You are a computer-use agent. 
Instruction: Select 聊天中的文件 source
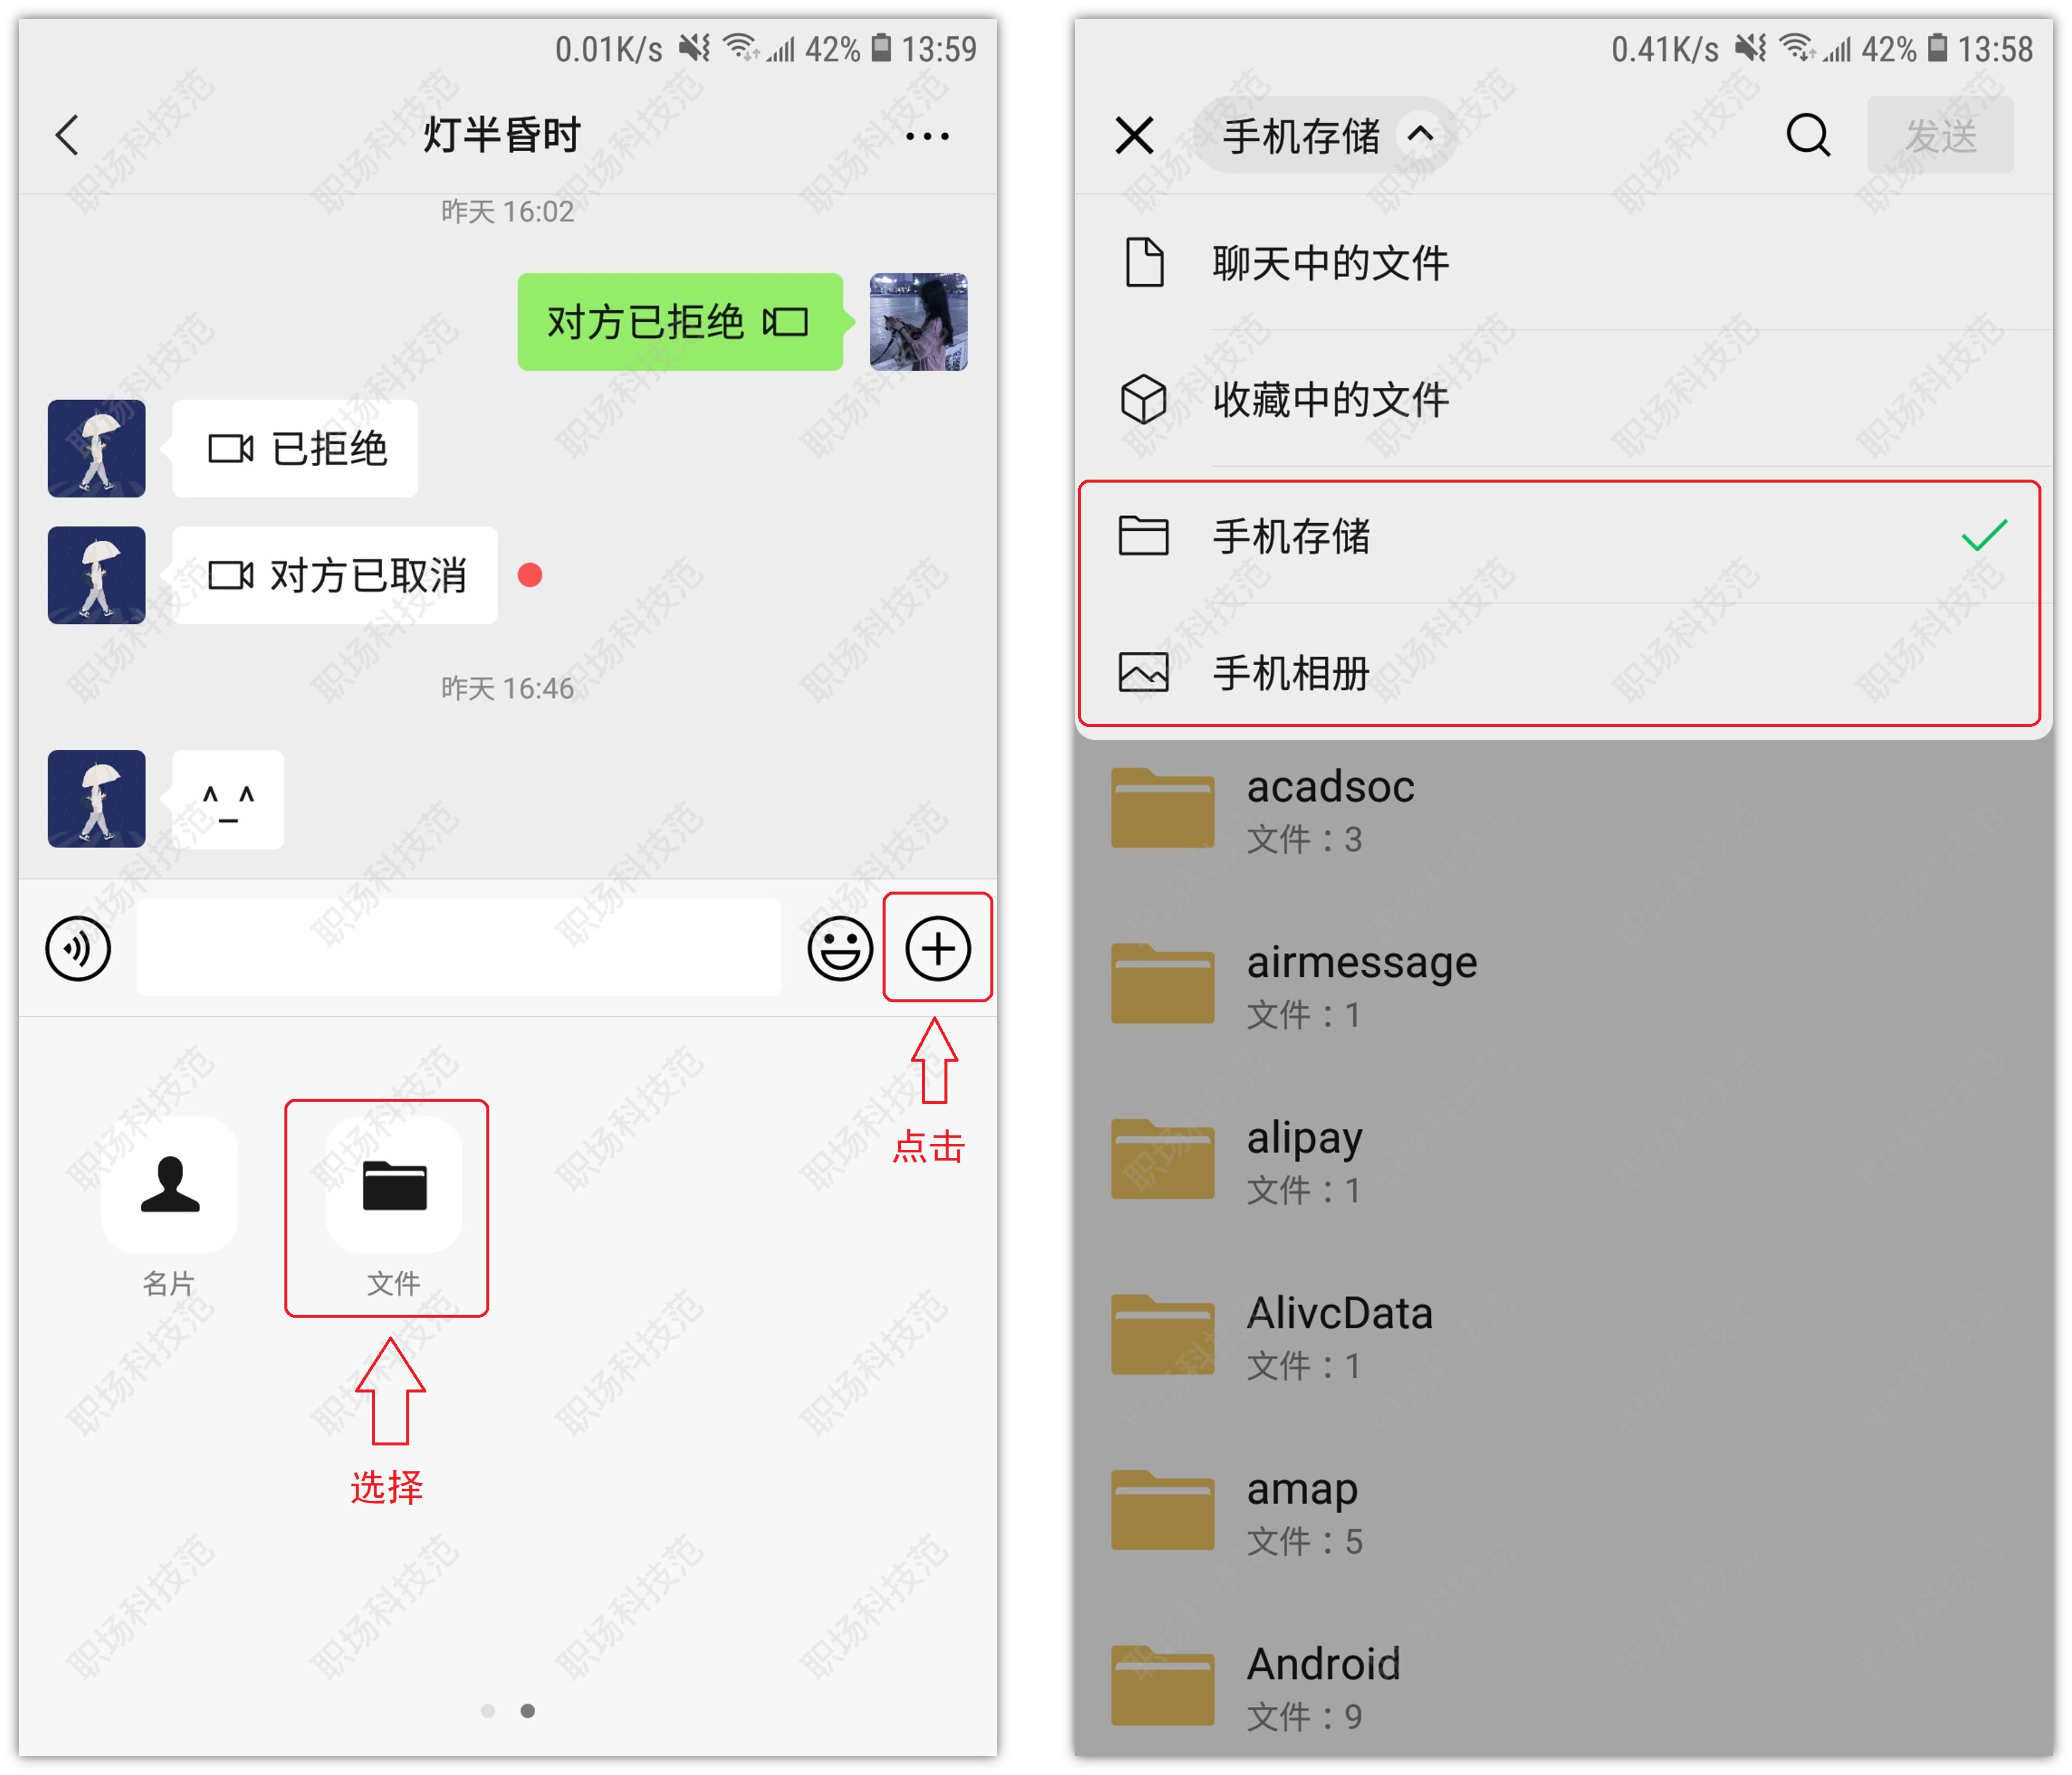pos(1564,263)
